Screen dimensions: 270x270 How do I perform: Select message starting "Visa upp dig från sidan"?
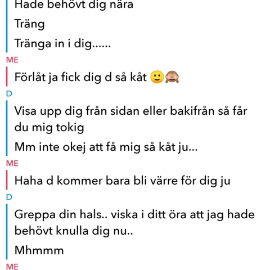(x=130, y=119)
